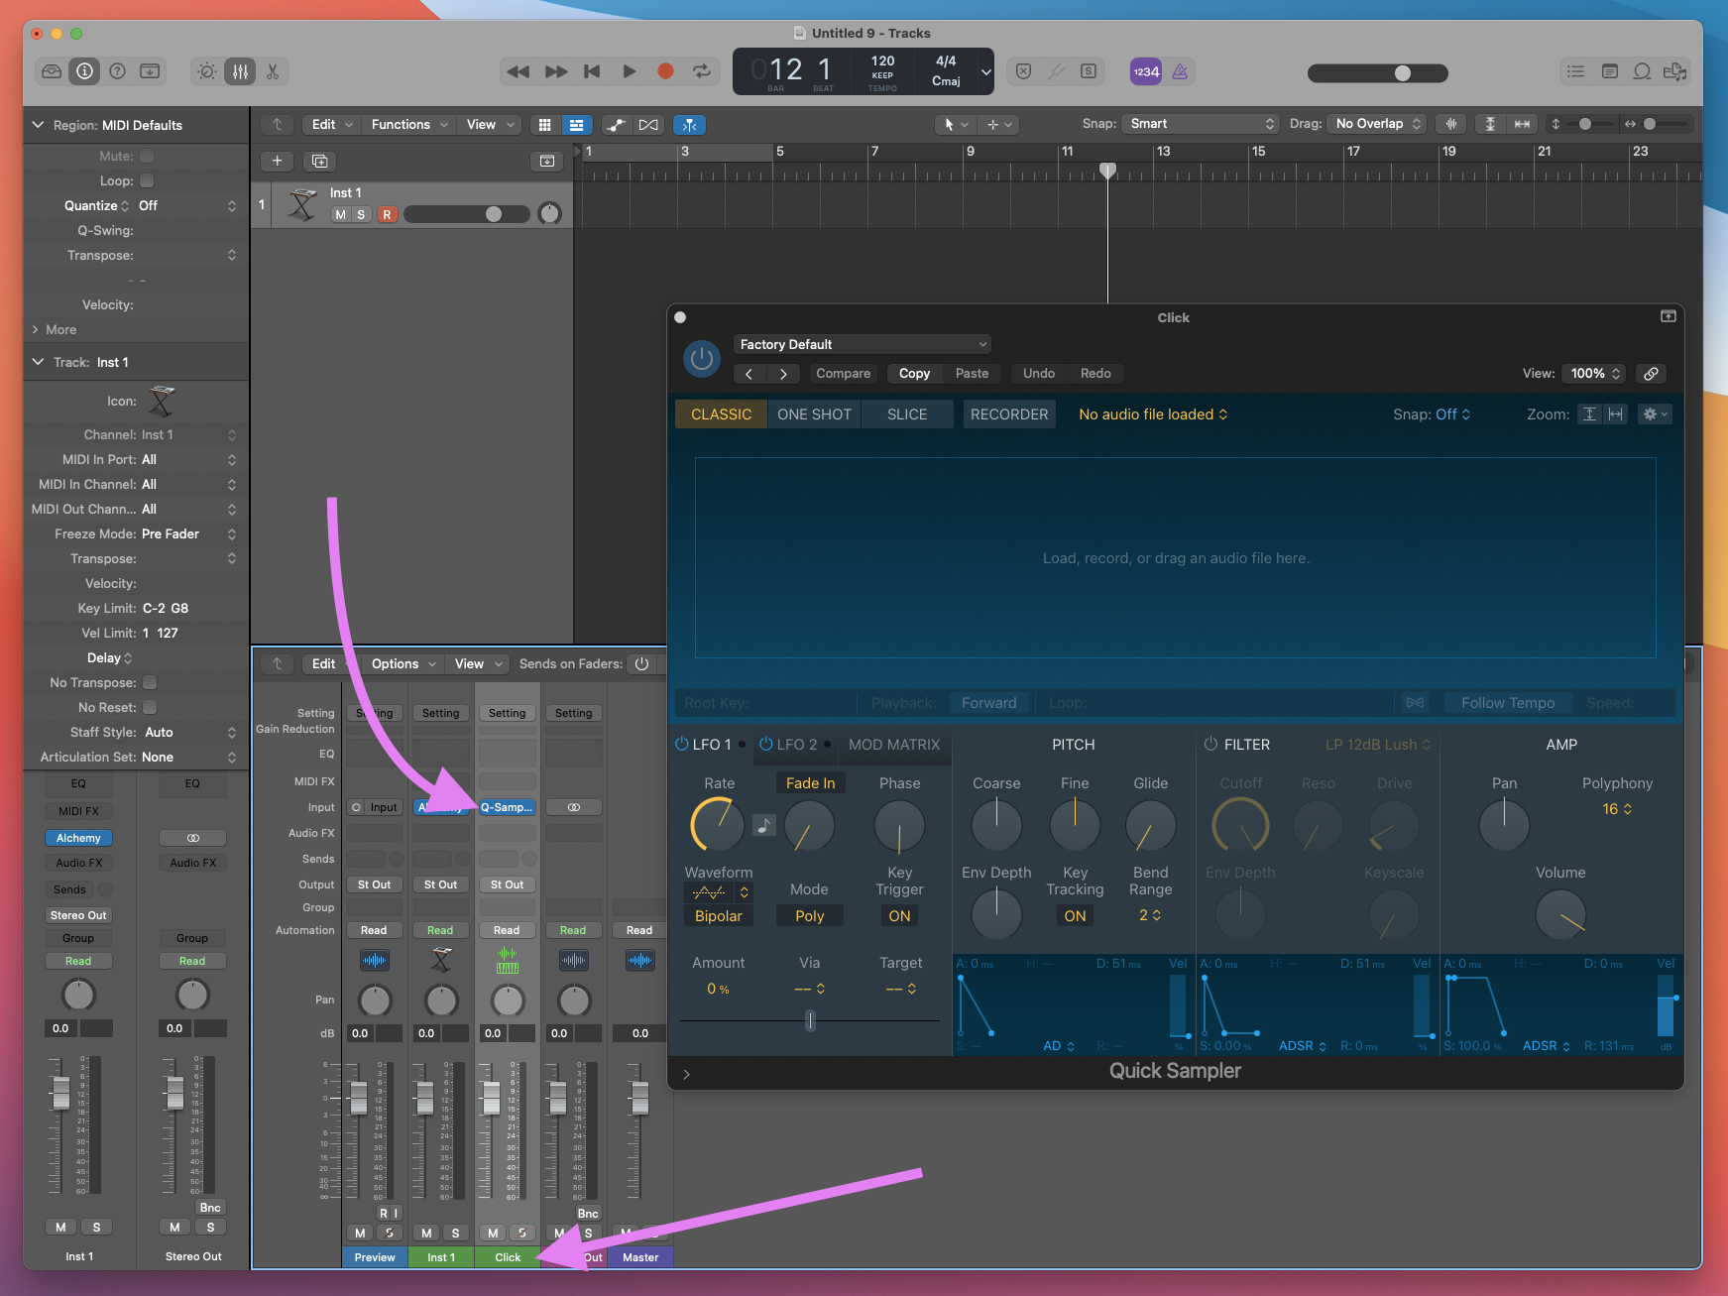
Task: Click the add track plus button
Action: [x=277, y=161]
